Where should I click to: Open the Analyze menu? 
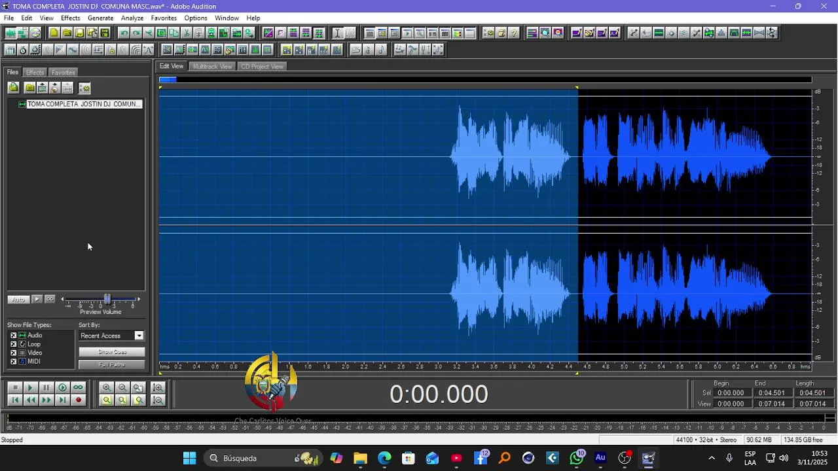(132, 18)
